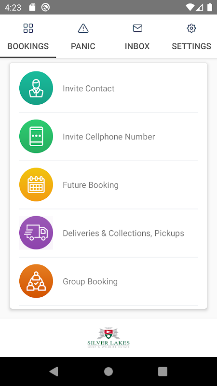Tap the purple delivery truck icon

click(36, 233)
